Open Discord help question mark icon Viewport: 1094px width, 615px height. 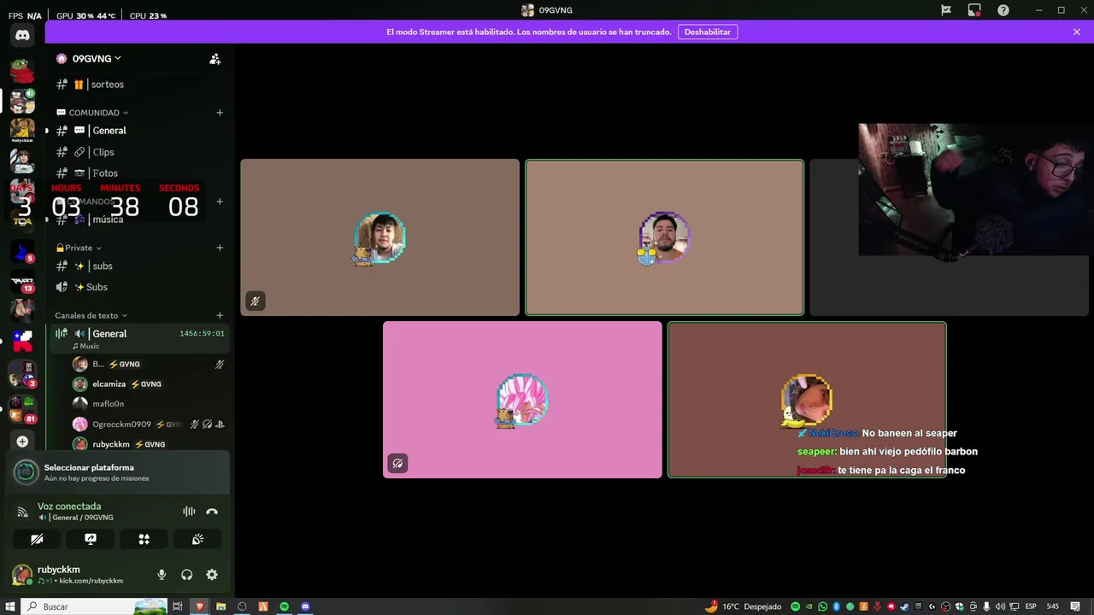pyautogui.click(x=1003, y=10)
